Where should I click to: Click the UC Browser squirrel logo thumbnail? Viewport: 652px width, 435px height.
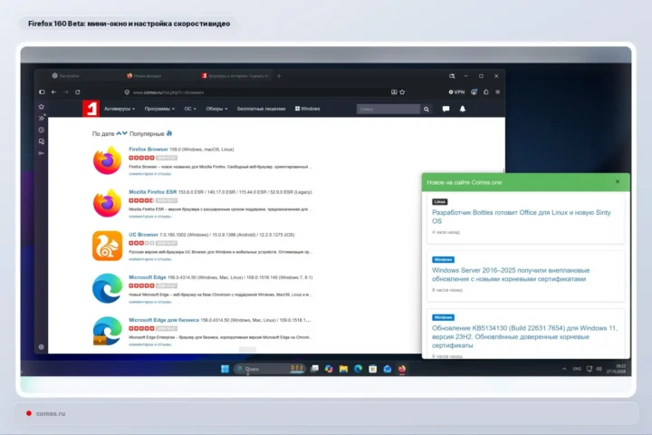(107, 246)
